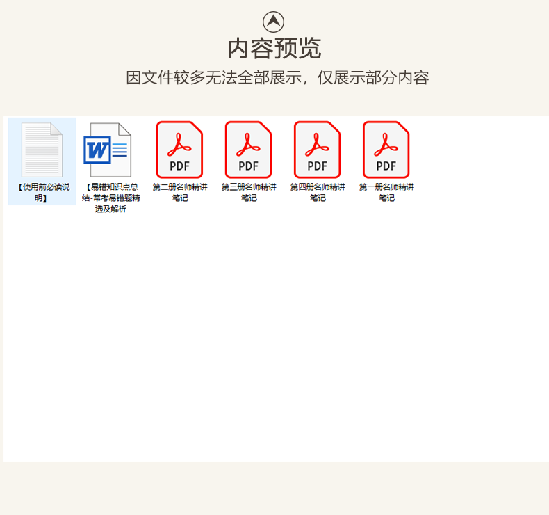Screen dimensions: 549x515
Task: Click the 第四册名师精讲笔记 file name label
Action: (318, 193)
